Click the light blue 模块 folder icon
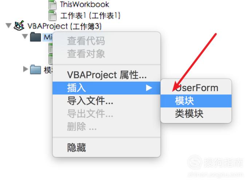Viewport: 252px width, 187px height. tap(35, 70)
